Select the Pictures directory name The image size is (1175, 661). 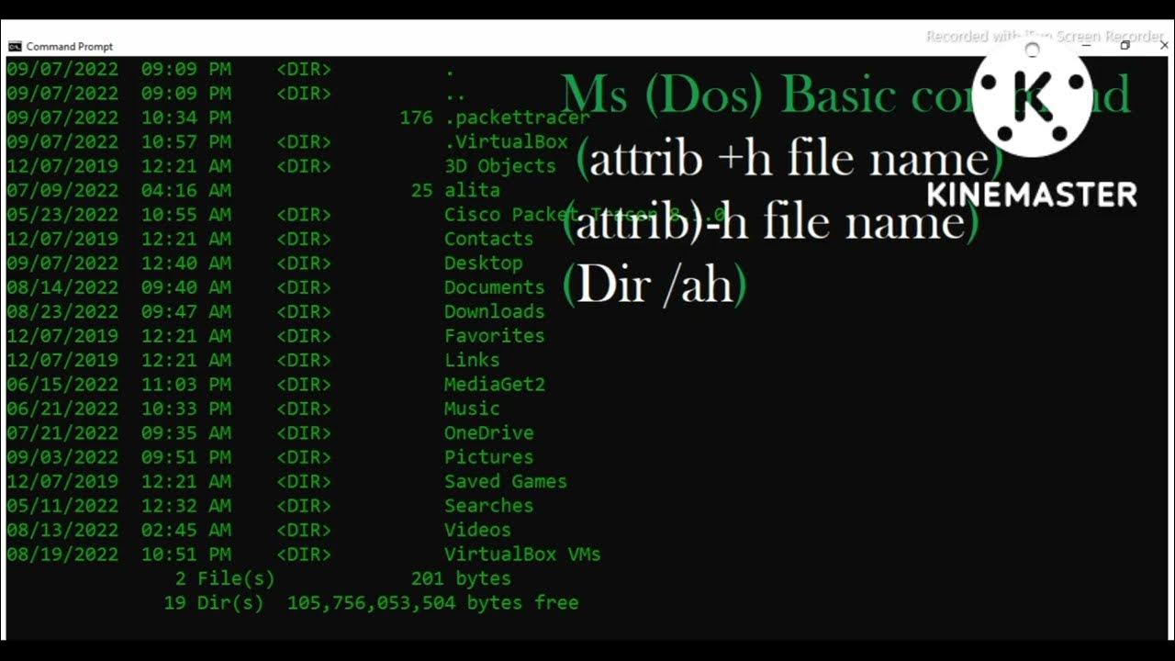(x=488, y=457)
